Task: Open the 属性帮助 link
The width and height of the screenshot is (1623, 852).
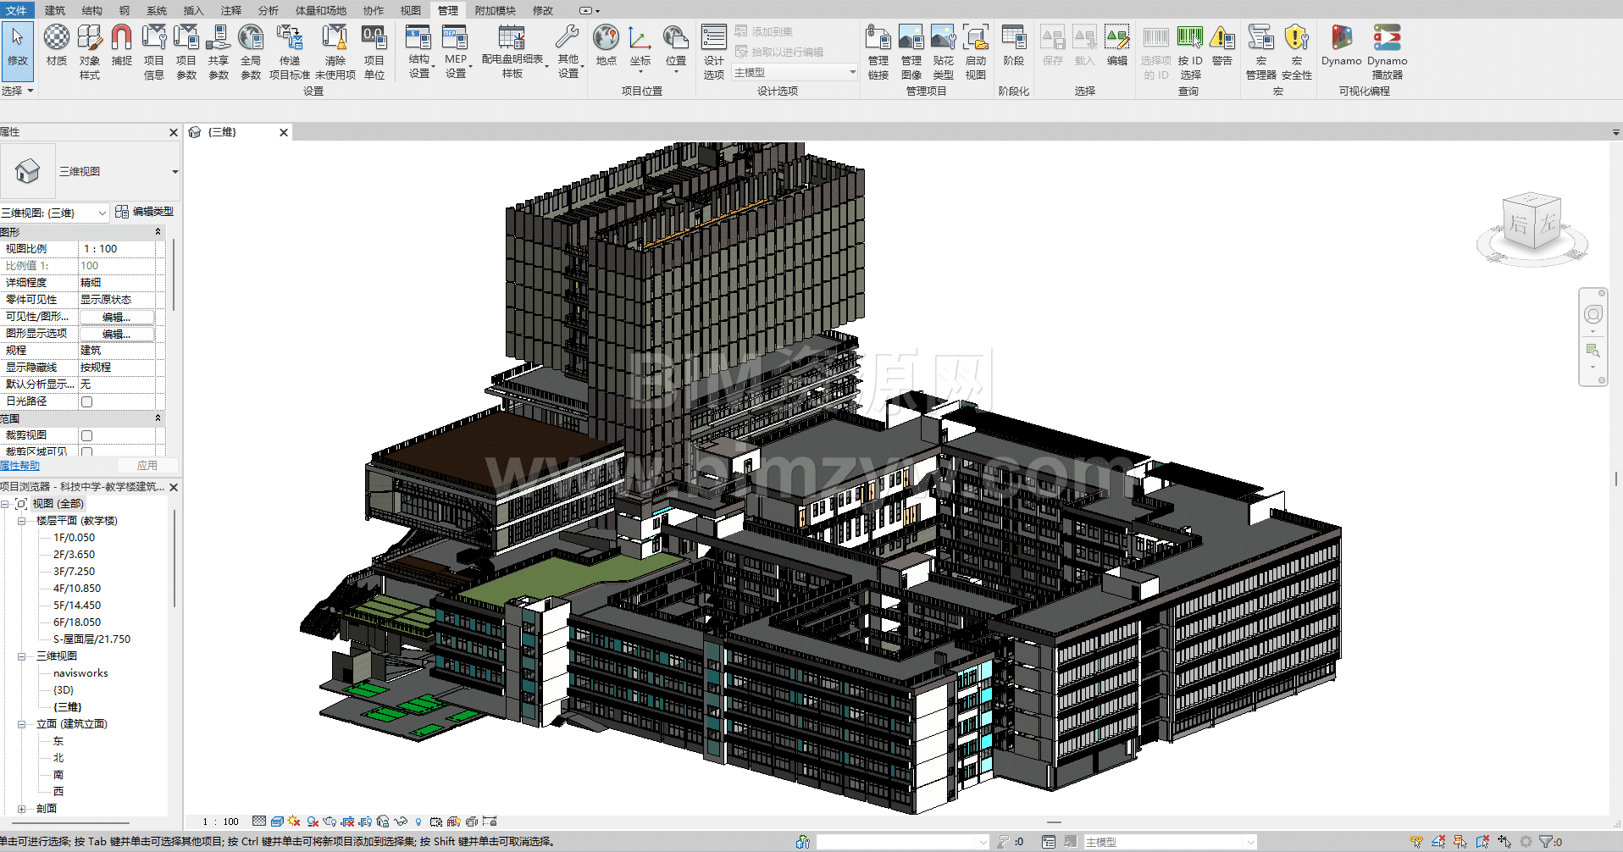Action: [19, 466]
